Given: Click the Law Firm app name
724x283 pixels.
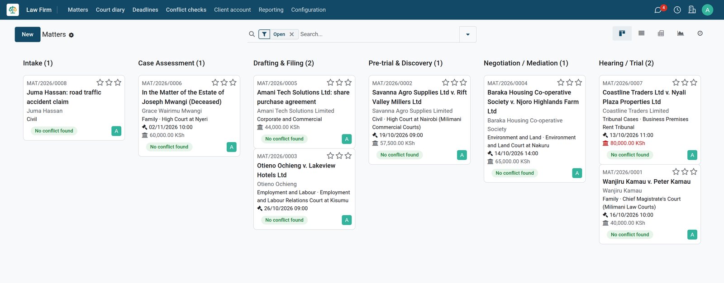Looking at the screenshot, I should 39,9.
